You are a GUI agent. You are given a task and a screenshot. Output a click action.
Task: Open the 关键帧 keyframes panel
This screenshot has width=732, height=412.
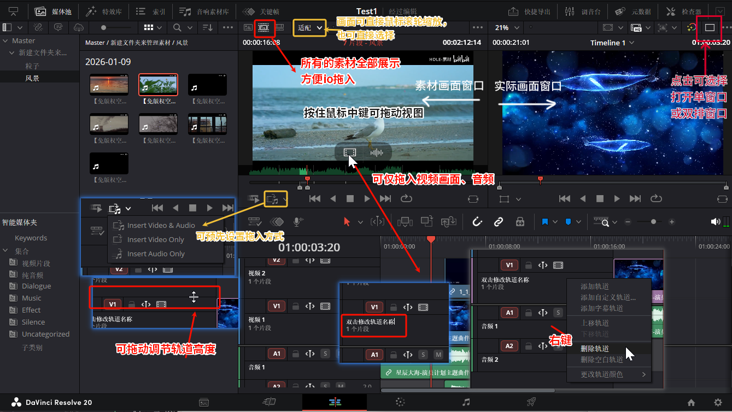point(260,11)
